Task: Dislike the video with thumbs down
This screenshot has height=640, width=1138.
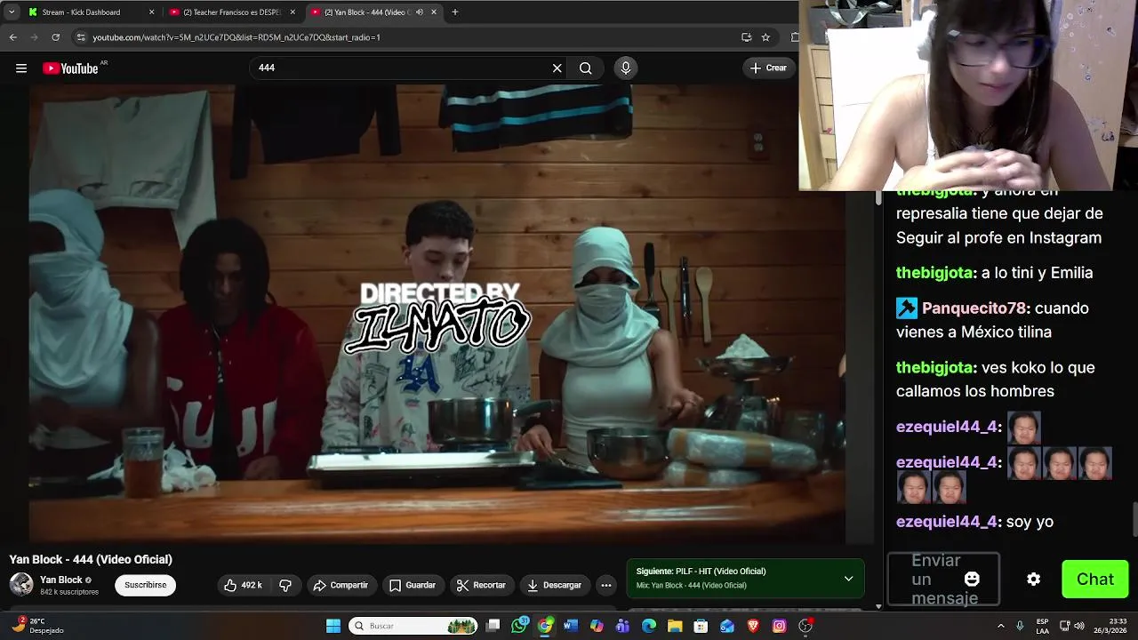Action: click(285, 585)
